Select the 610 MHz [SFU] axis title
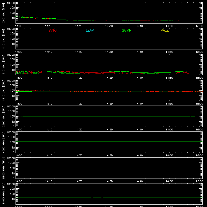Screen dimensions: 207x207 (4, 64)
